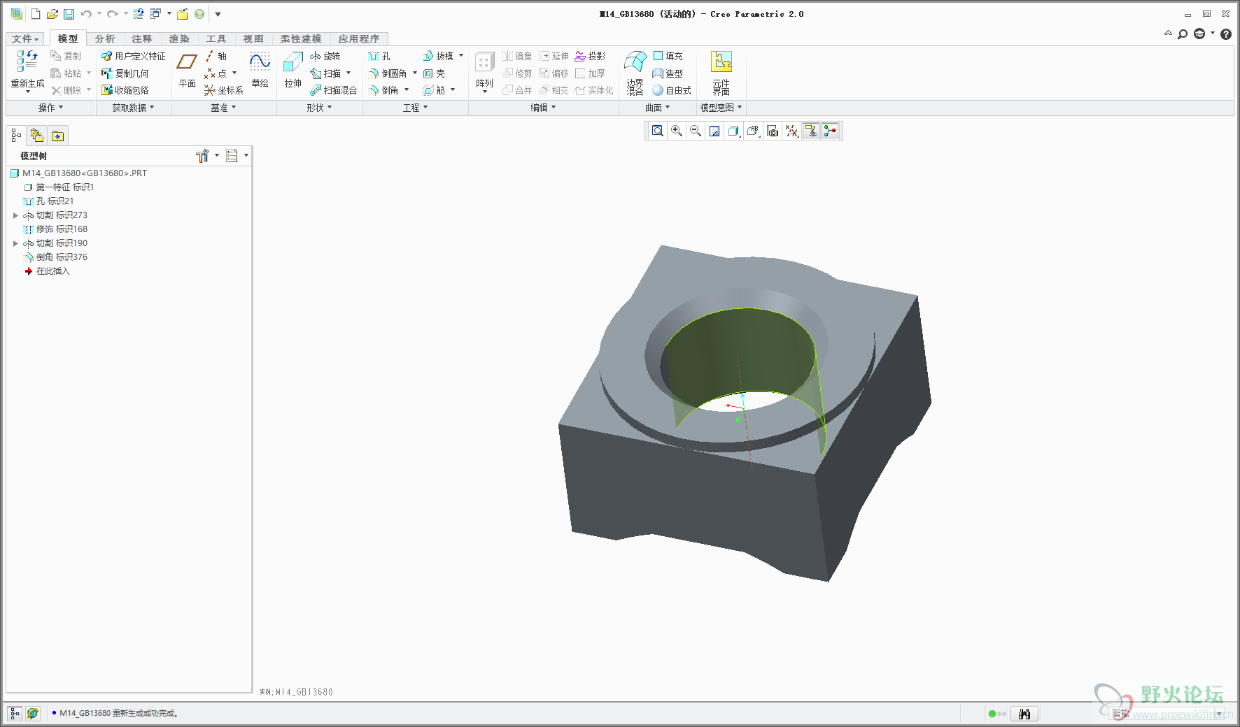Toggle annotation display in graphics toolbar

tap(811, 131)
